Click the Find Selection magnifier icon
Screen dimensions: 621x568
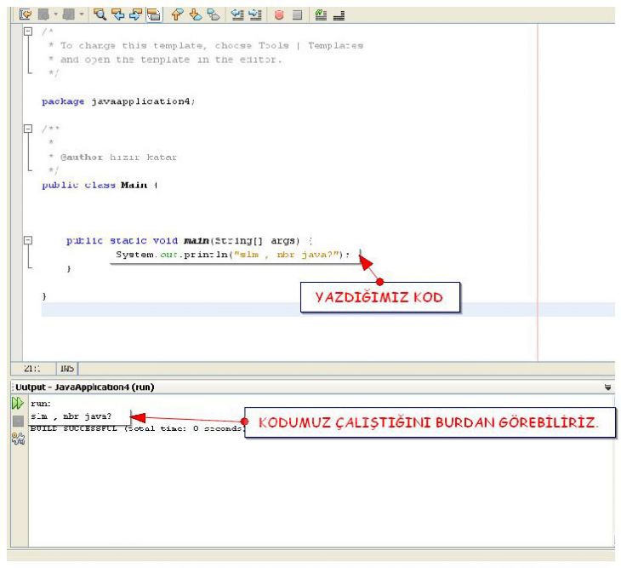(x=100, y=14)
